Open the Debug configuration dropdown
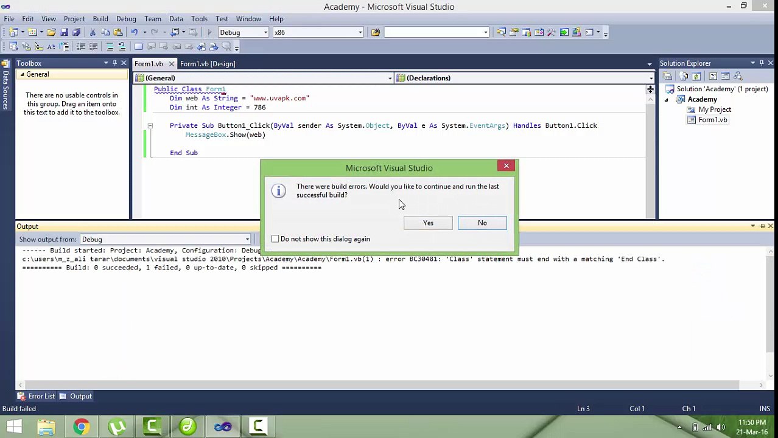Image resolution: width=778 pixels, height=438 pixels. tap(243, 32)
